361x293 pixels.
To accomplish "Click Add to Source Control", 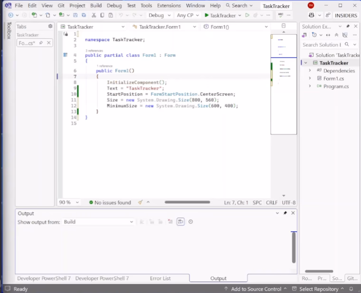I will click(256, 289).
